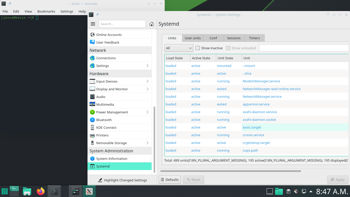Click Highlight Changed Settings
The width and height of the screenshot is (350, 197).
(x=122, y=180)
